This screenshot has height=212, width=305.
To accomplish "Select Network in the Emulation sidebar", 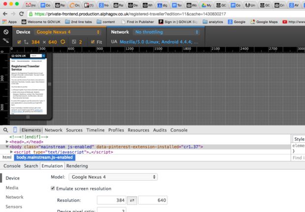I will (x=14, y=197).
